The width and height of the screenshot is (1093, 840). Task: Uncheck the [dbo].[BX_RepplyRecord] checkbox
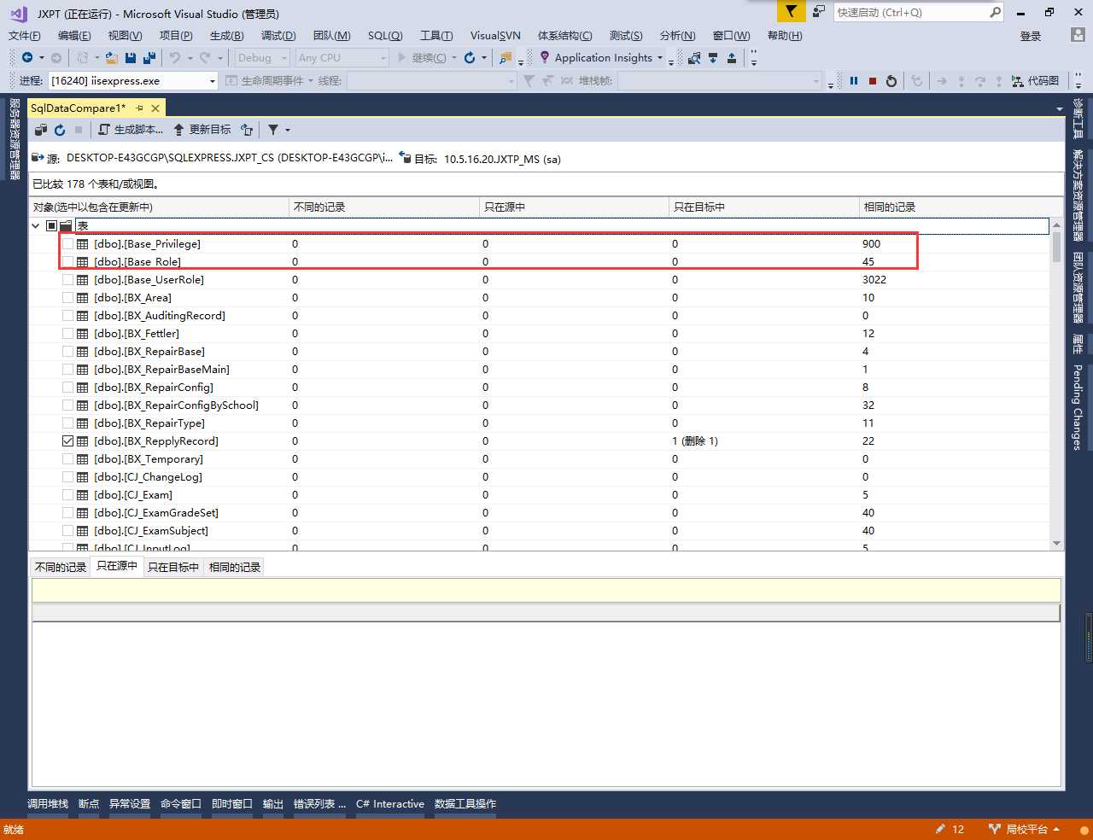pyautogui.click(x=67, y=441)
